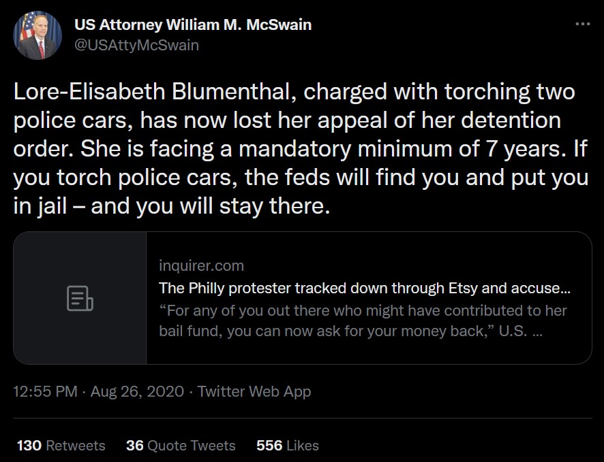
Task: Click the 'you torch police cars' tweet line
Action: point(301,178)
